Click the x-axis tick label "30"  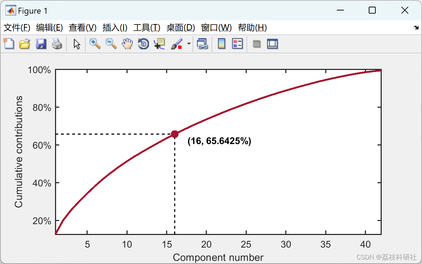tap(286, 244)
